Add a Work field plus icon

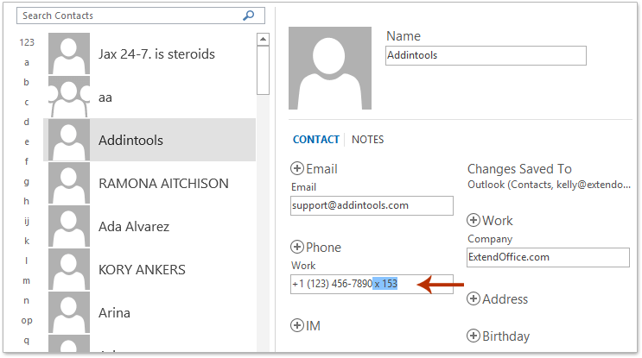point(474,220)
